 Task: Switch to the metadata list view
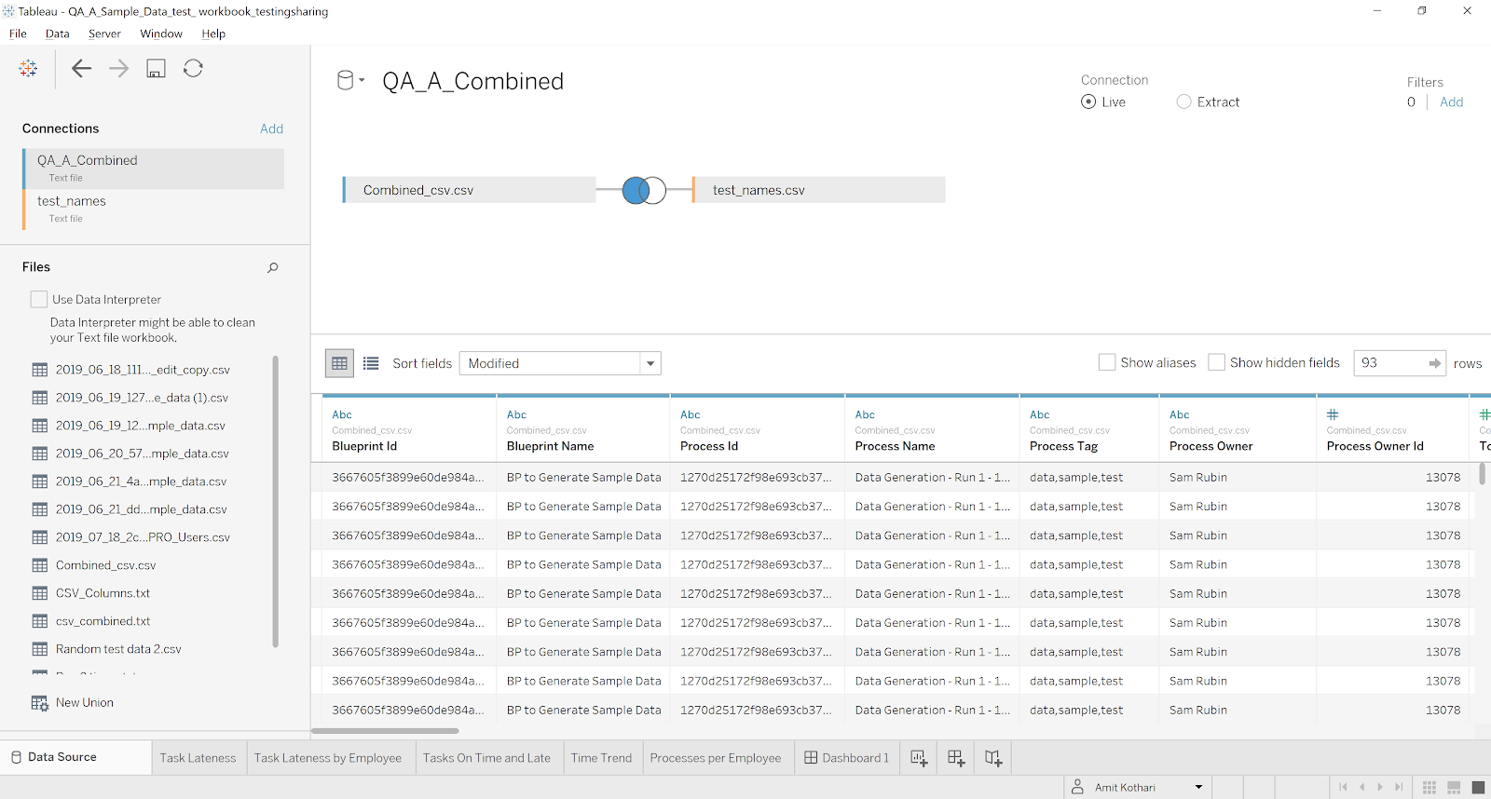point(371,363)
